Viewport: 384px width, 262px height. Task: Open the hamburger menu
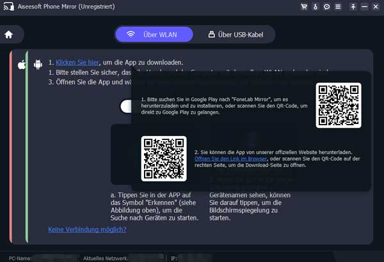(338, 7)
